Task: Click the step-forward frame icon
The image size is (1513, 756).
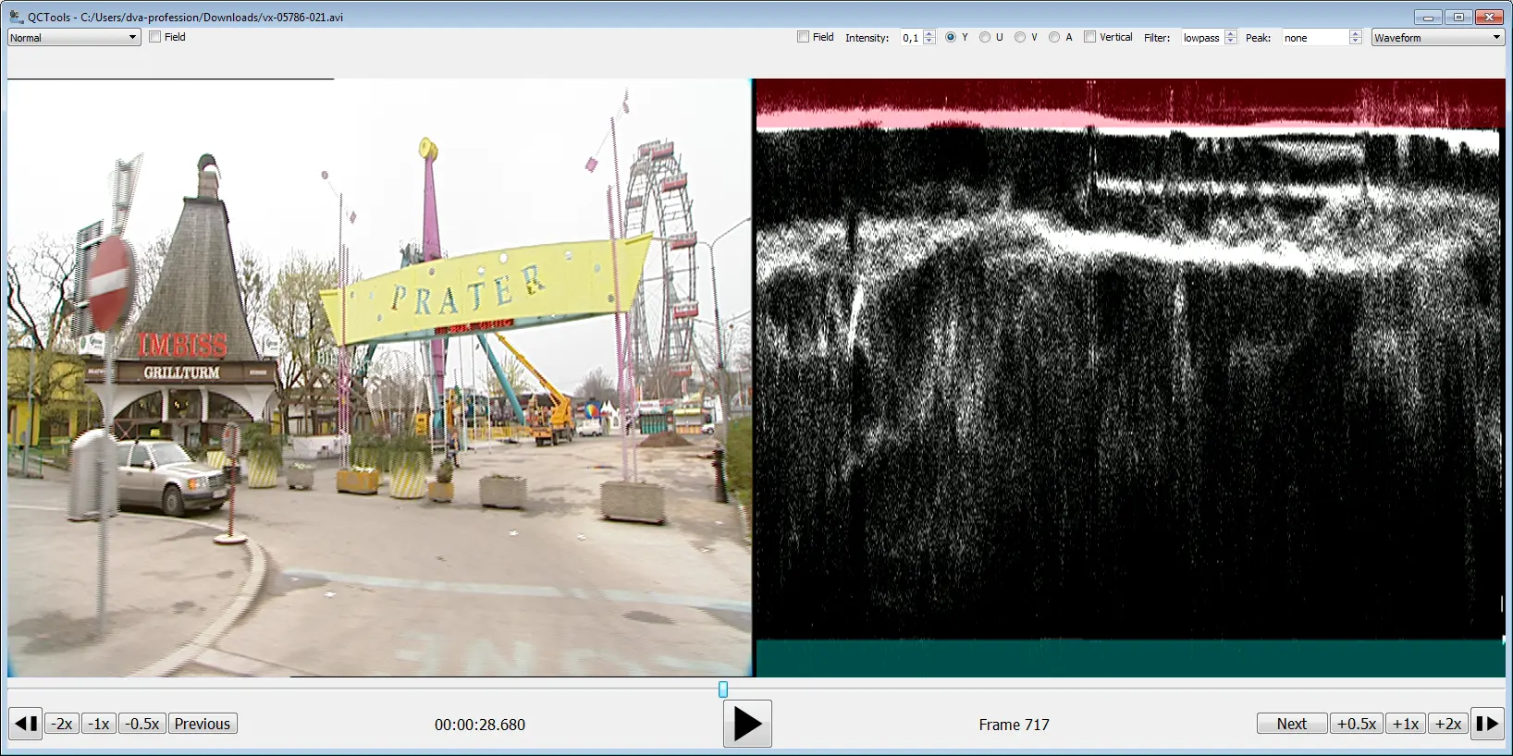Action: click(x=1486, y=724)
